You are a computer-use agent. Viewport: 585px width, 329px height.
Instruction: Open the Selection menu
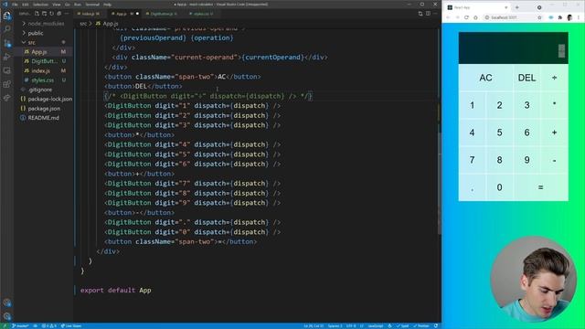click(x=40, y=5)
